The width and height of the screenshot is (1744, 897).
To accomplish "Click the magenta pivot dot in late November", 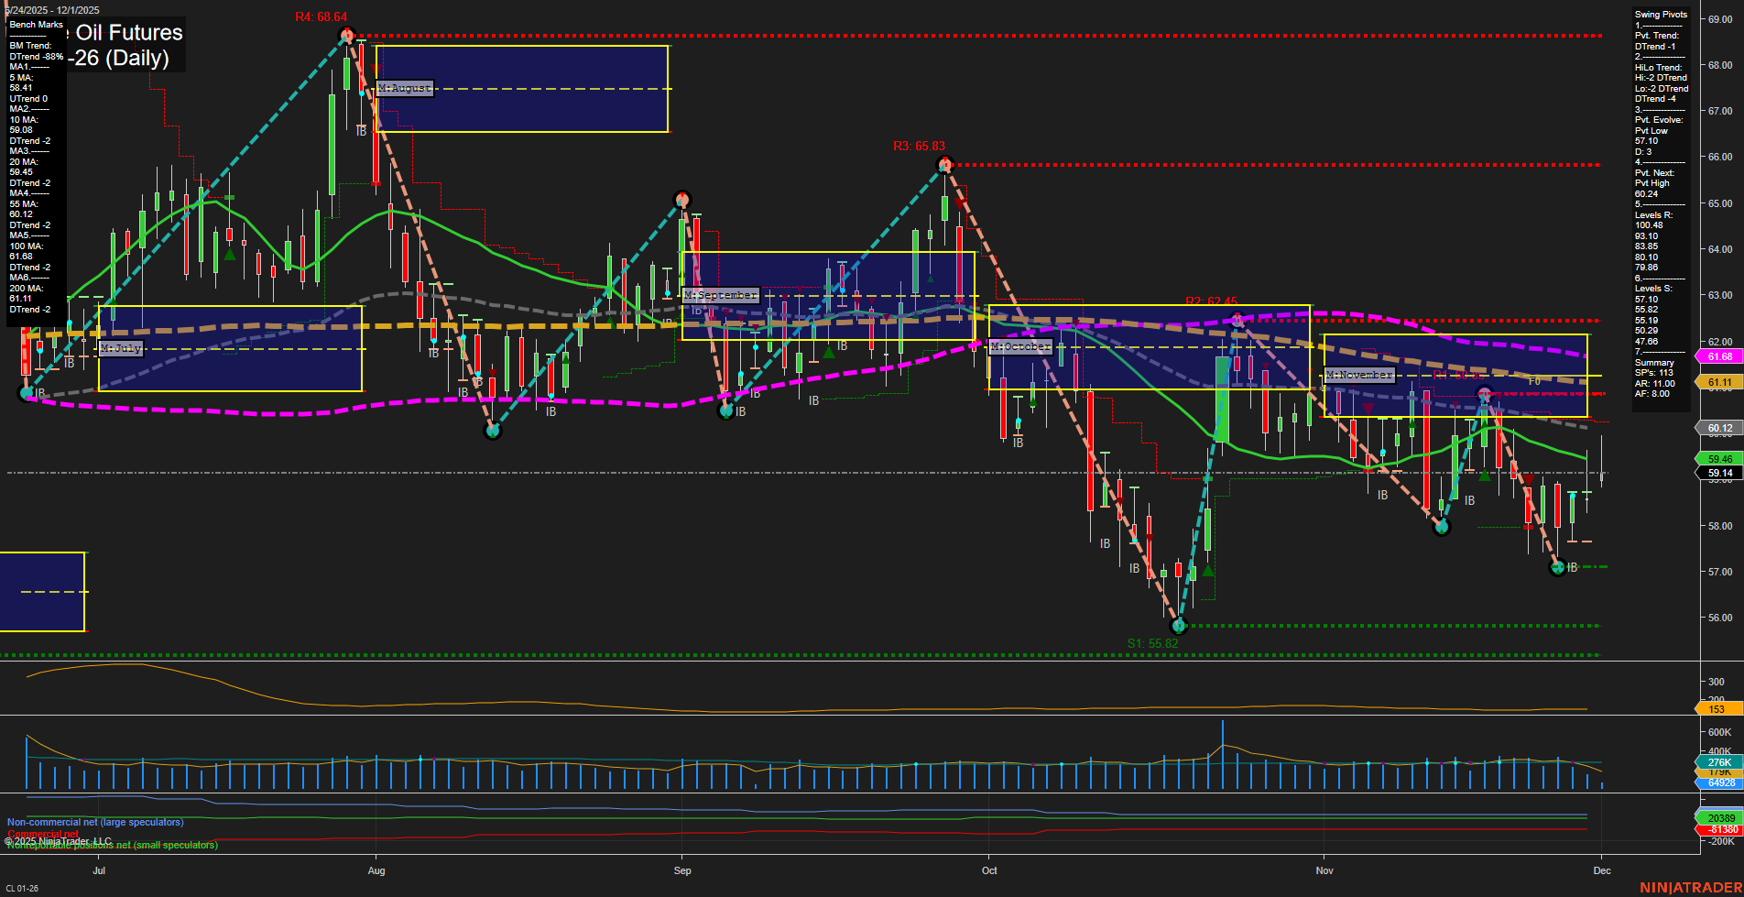I will coord(1486,392).
